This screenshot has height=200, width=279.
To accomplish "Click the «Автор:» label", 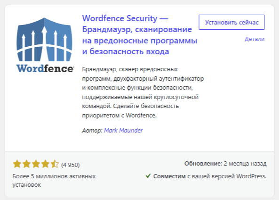I will point(92,130).
